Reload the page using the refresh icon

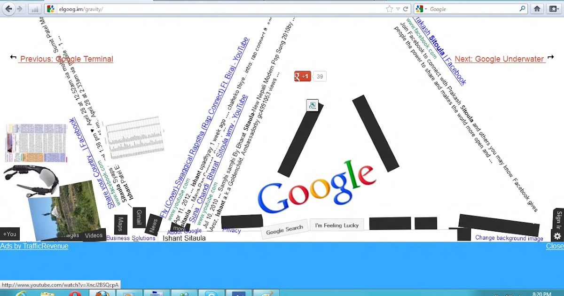[406, 9]
